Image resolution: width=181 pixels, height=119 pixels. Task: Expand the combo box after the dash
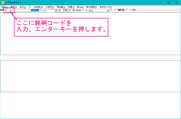point(56,11)
